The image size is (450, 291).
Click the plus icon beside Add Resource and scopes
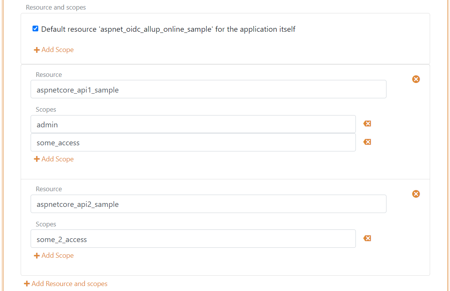pos(27,283)
